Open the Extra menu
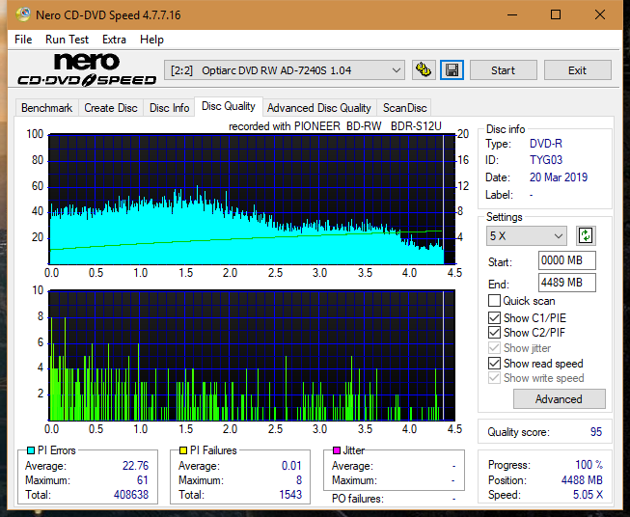Image resolution: width=630 pixels, height=517 pixels. tap(114, 40)
